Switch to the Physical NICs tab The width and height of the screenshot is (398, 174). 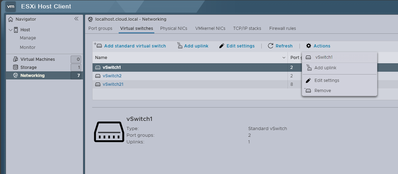(x=174, y=28)
